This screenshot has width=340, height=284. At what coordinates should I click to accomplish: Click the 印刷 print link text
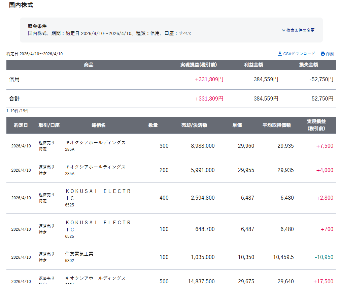pyautogui.click(x=330, y=54)
